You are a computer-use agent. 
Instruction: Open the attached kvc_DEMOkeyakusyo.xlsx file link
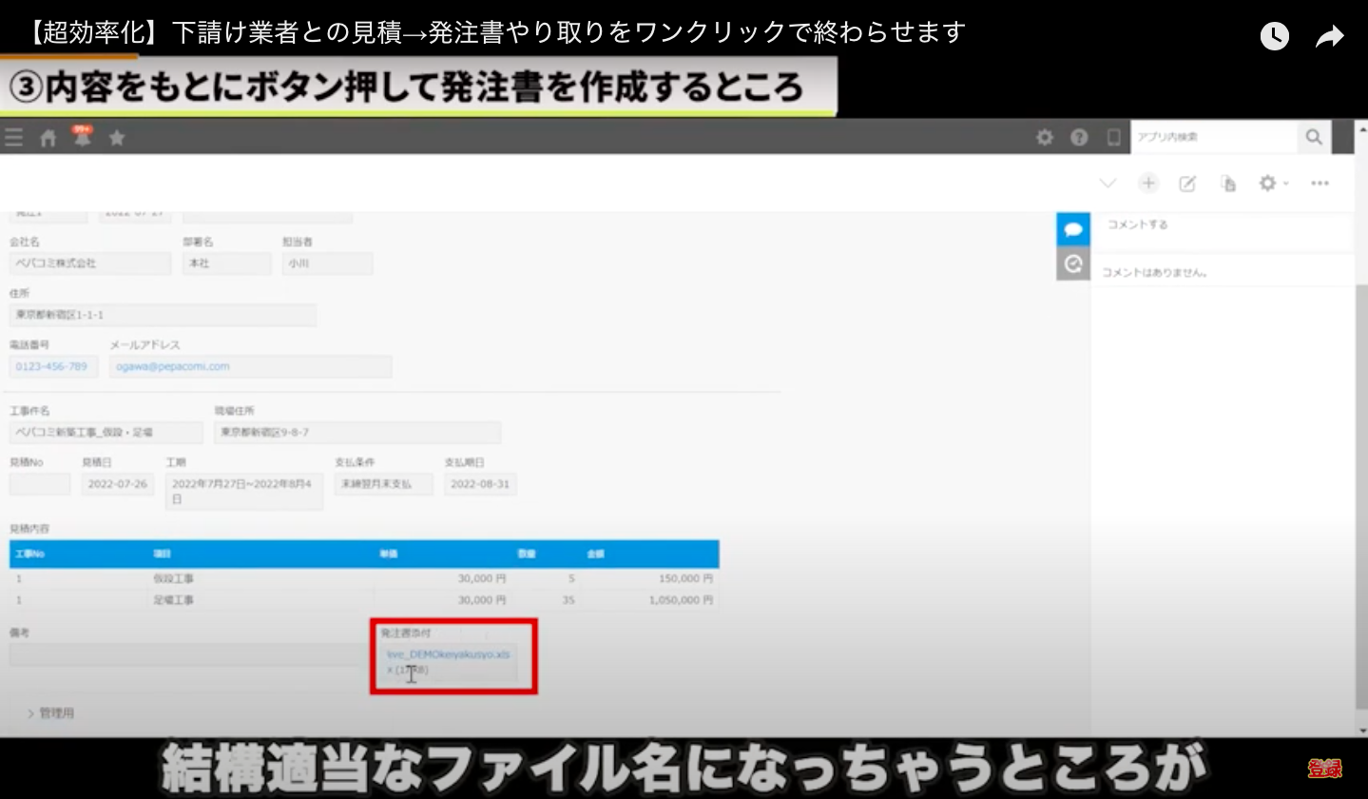click(x=448, y=654)
